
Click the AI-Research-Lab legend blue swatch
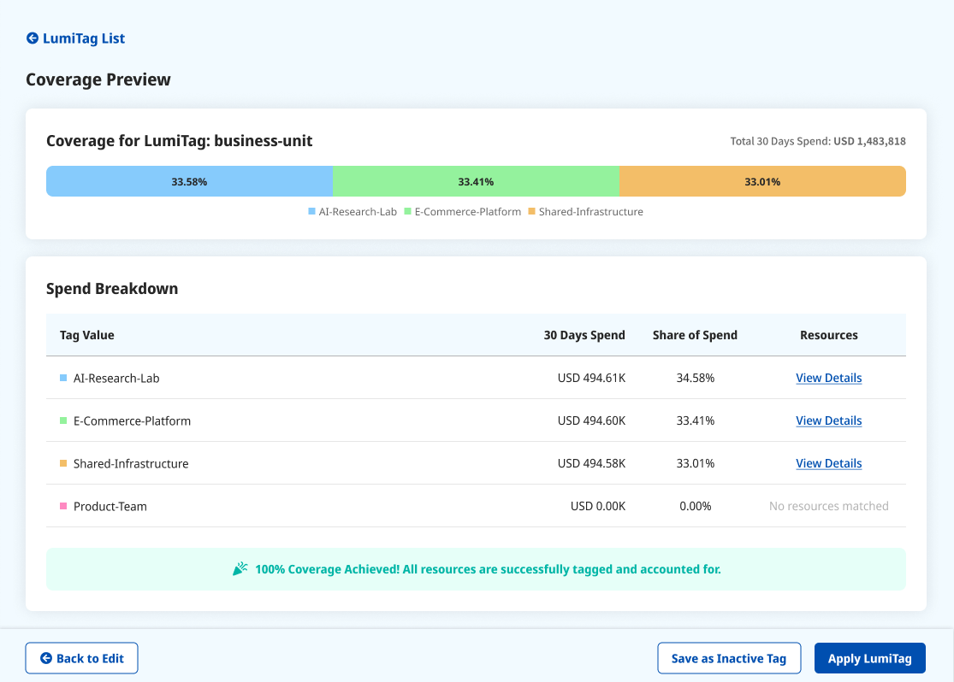(x=311, y=212)
